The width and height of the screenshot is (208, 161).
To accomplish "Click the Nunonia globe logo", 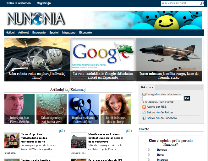I will tap(36, 19).
